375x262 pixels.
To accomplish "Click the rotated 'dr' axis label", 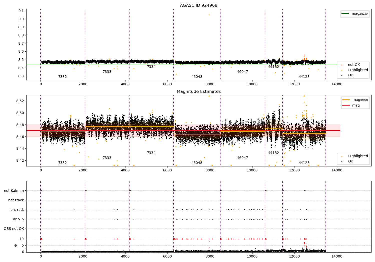I will pyautogui.click(x=16, y=245).
